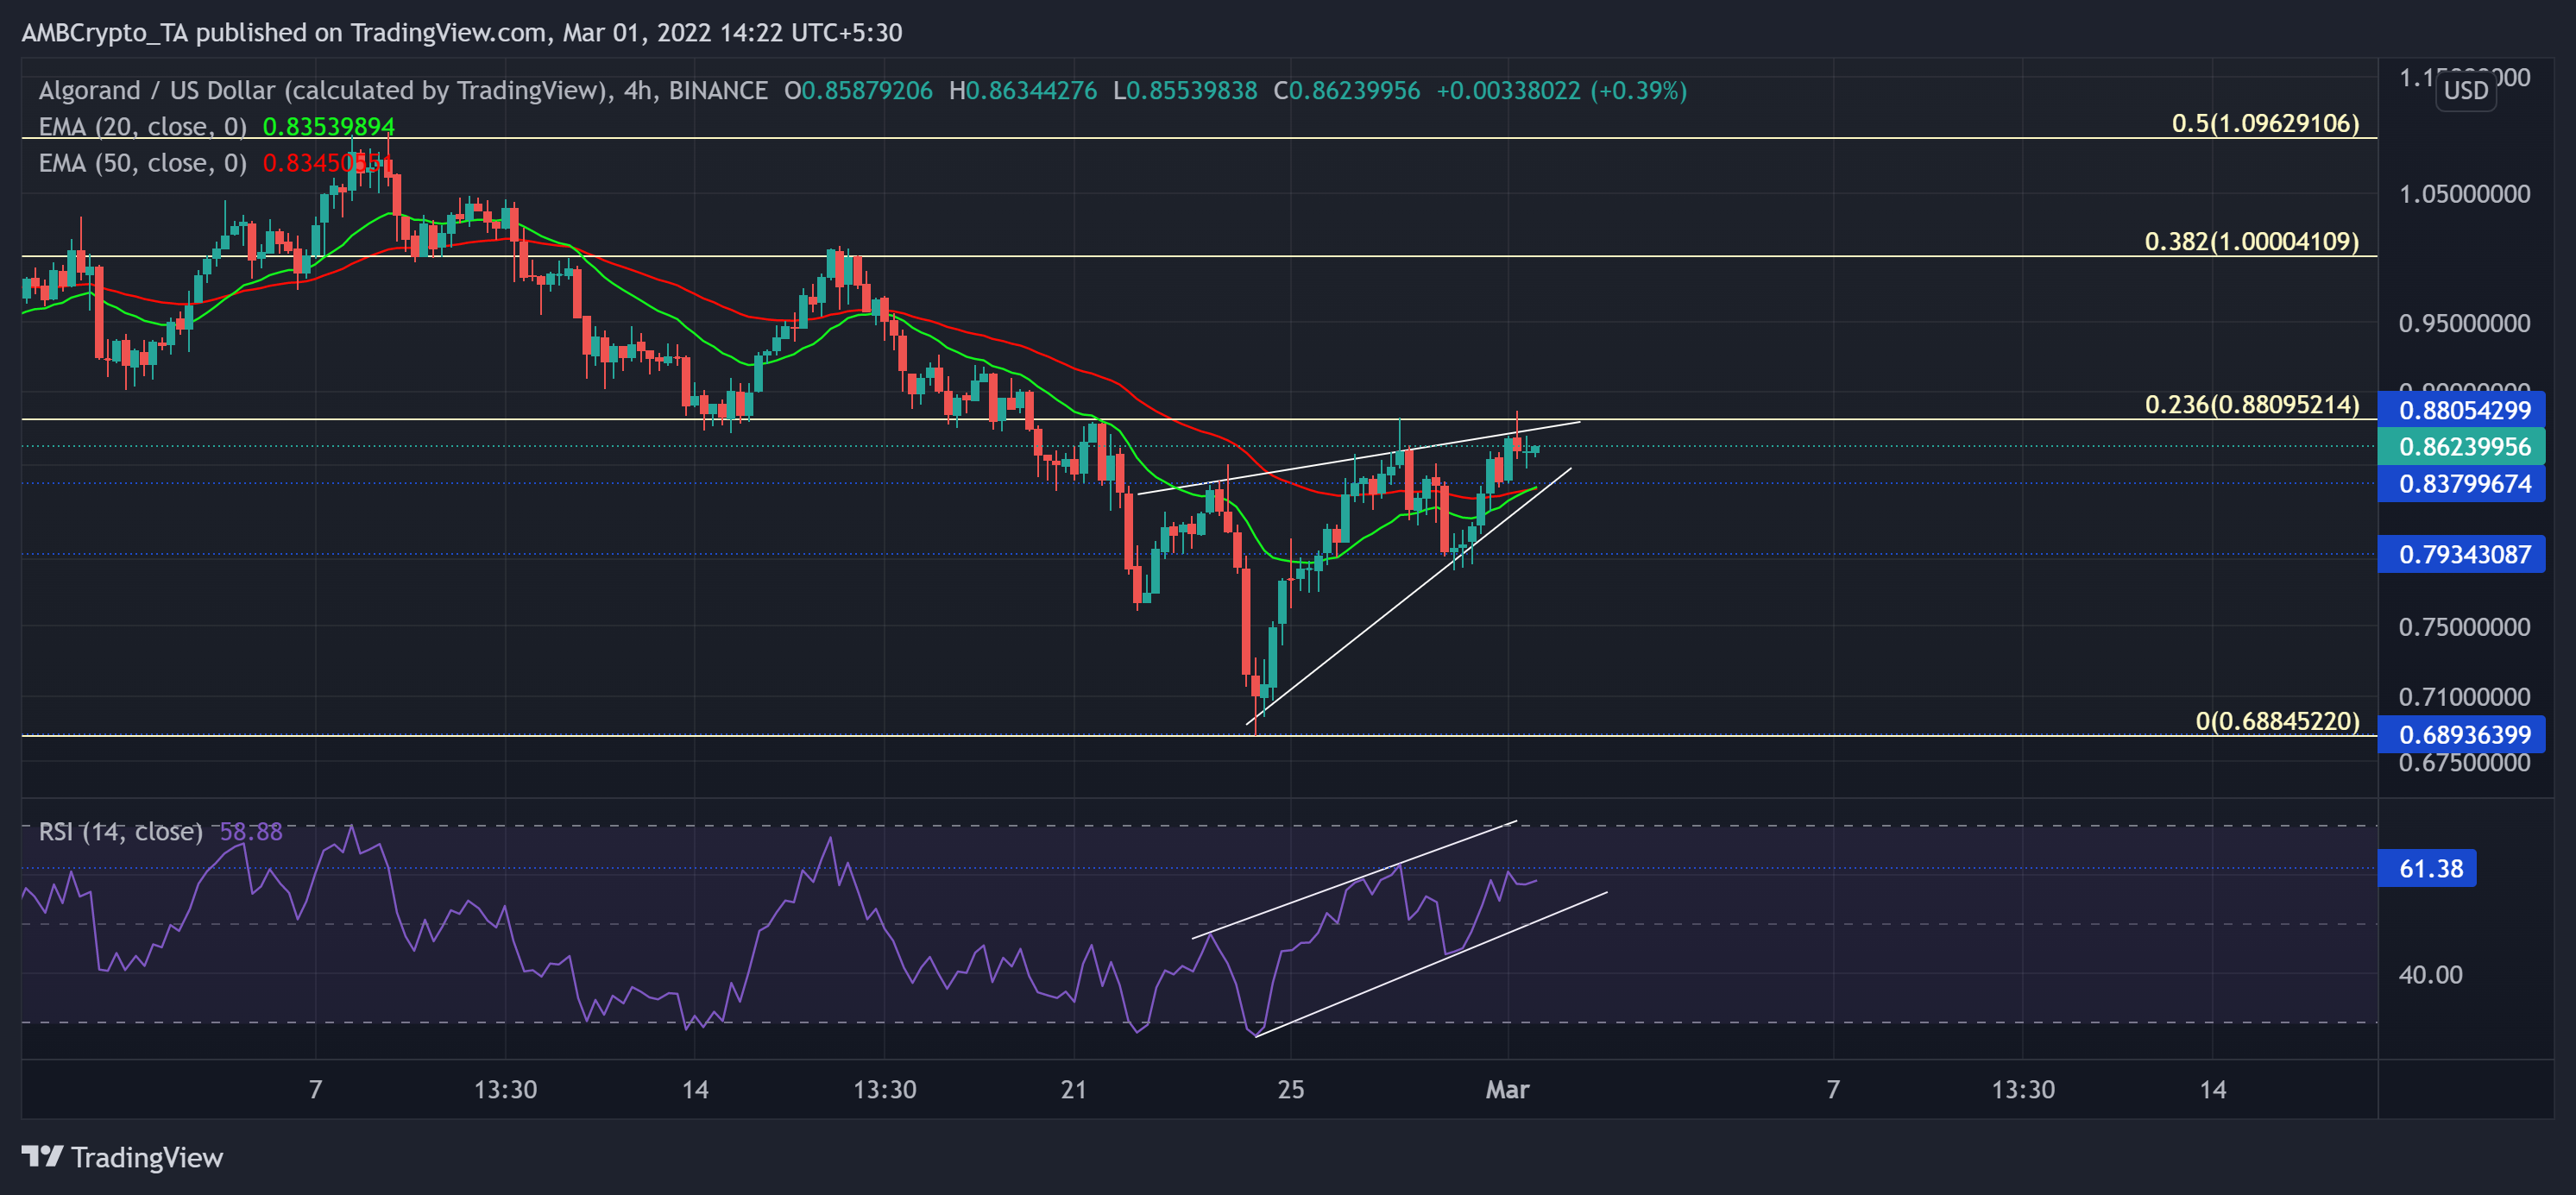
Task: Click the 0.95000000 price axis label
Action: [x=2464, y=323]
